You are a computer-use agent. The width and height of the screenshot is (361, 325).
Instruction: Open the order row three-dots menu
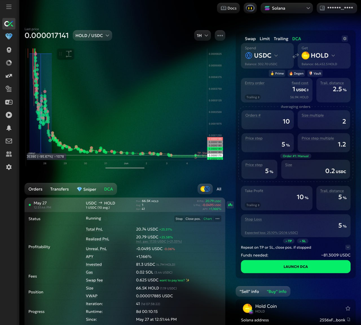(217, 219)
